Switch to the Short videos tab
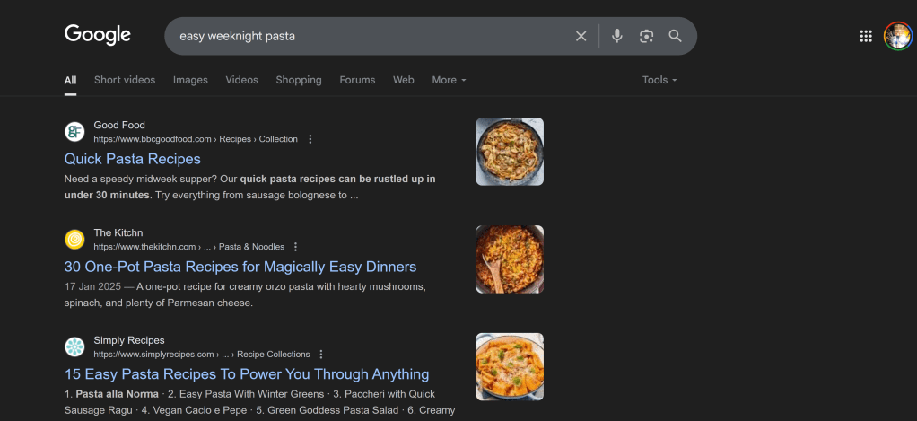 pyautogui.click(x=125, y=80)
